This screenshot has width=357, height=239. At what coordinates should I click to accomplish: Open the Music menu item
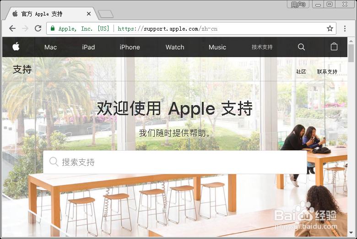coord(217,47)
